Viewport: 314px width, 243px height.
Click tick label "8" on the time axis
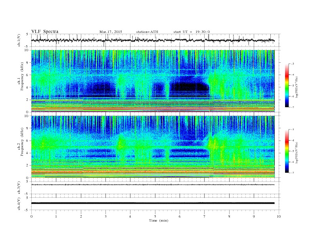[x=229, y=216]
